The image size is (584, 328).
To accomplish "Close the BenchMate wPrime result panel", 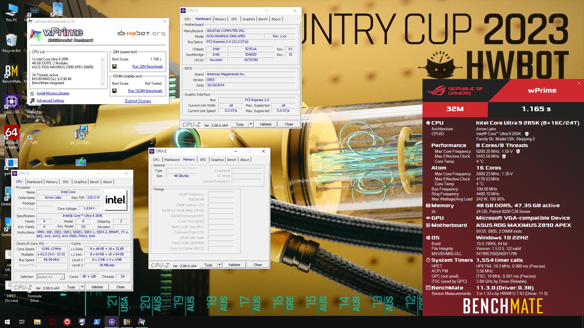I will [579, 83].
